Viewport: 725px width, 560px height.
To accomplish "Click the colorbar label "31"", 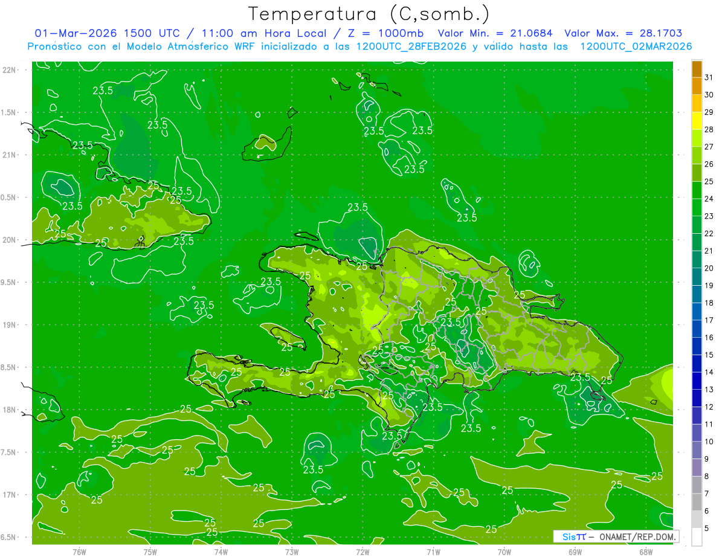I will click(x=709, y=77).
